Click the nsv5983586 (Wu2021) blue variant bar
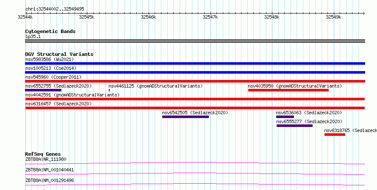Viewport: 377px width, 190px height. [195, 63]
